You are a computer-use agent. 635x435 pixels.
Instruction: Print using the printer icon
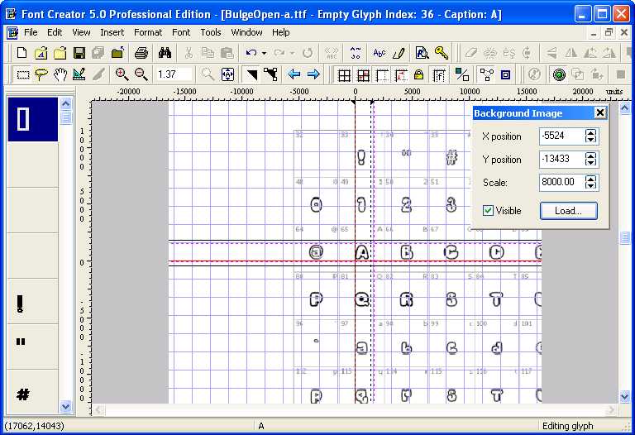click(141, 53)
